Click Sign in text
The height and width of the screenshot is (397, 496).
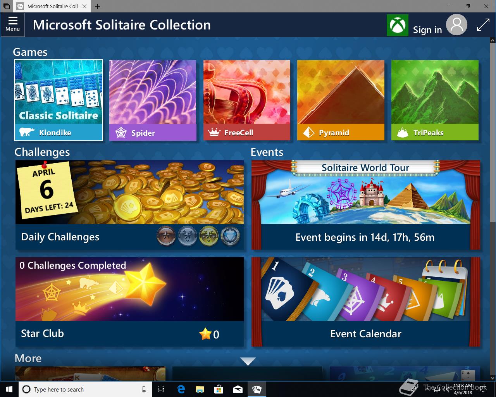click(x=427, y=30)
